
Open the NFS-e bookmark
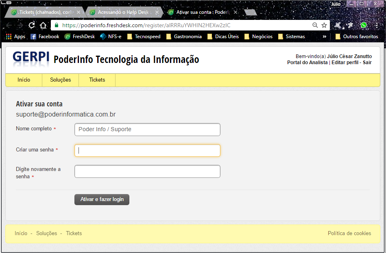111,37
